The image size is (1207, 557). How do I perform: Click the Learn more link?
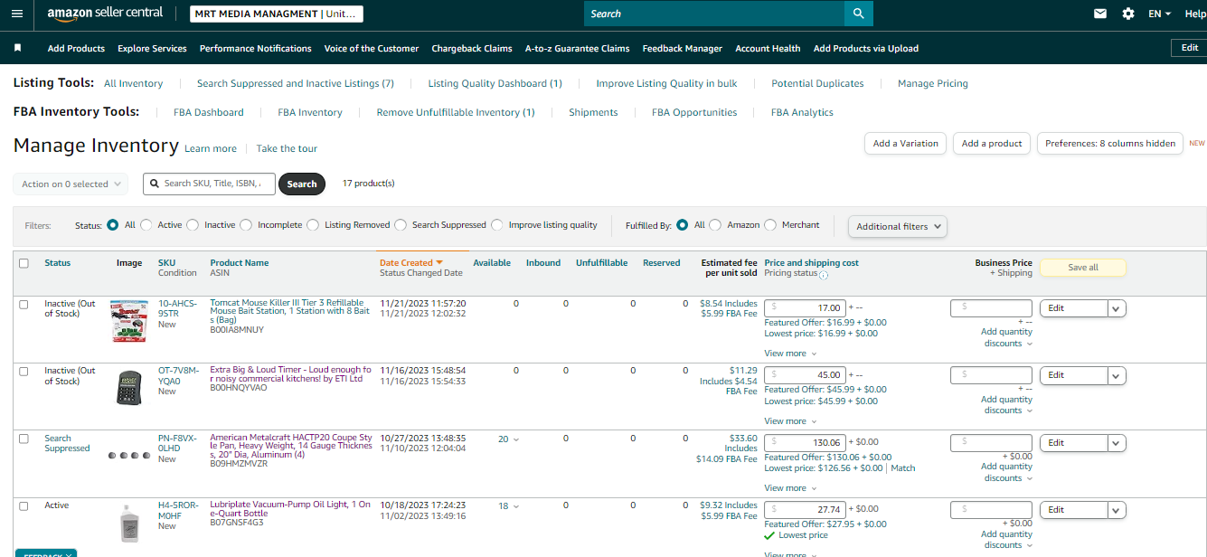tap(211, 148)
